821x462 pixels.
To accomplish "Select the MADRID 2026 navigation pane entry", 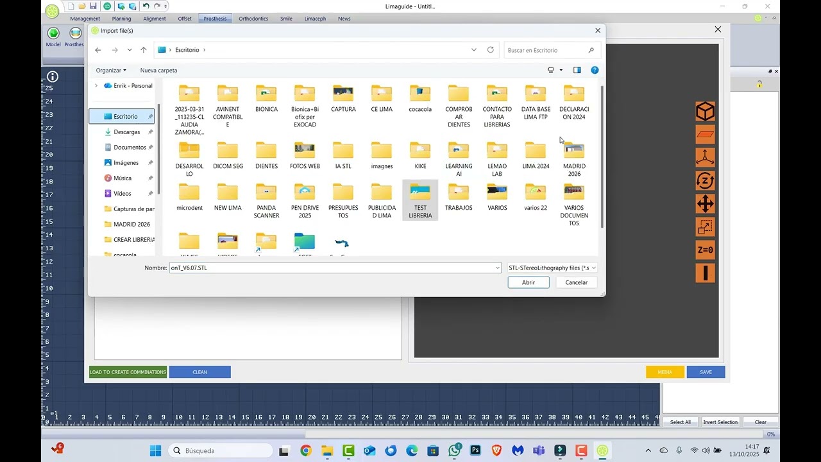I will [x=131, y=224].
